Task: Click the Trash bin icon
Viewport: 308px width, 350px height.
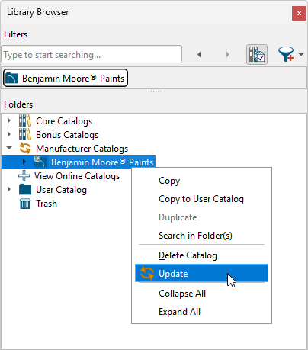Action: (x=25, y=204)
